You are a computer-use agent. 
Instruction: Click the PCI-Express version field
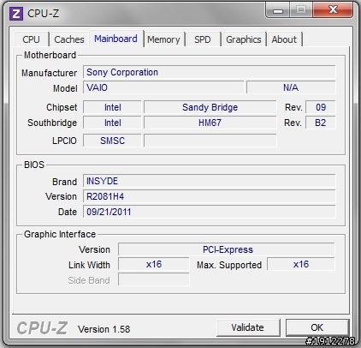click(227, 249)
